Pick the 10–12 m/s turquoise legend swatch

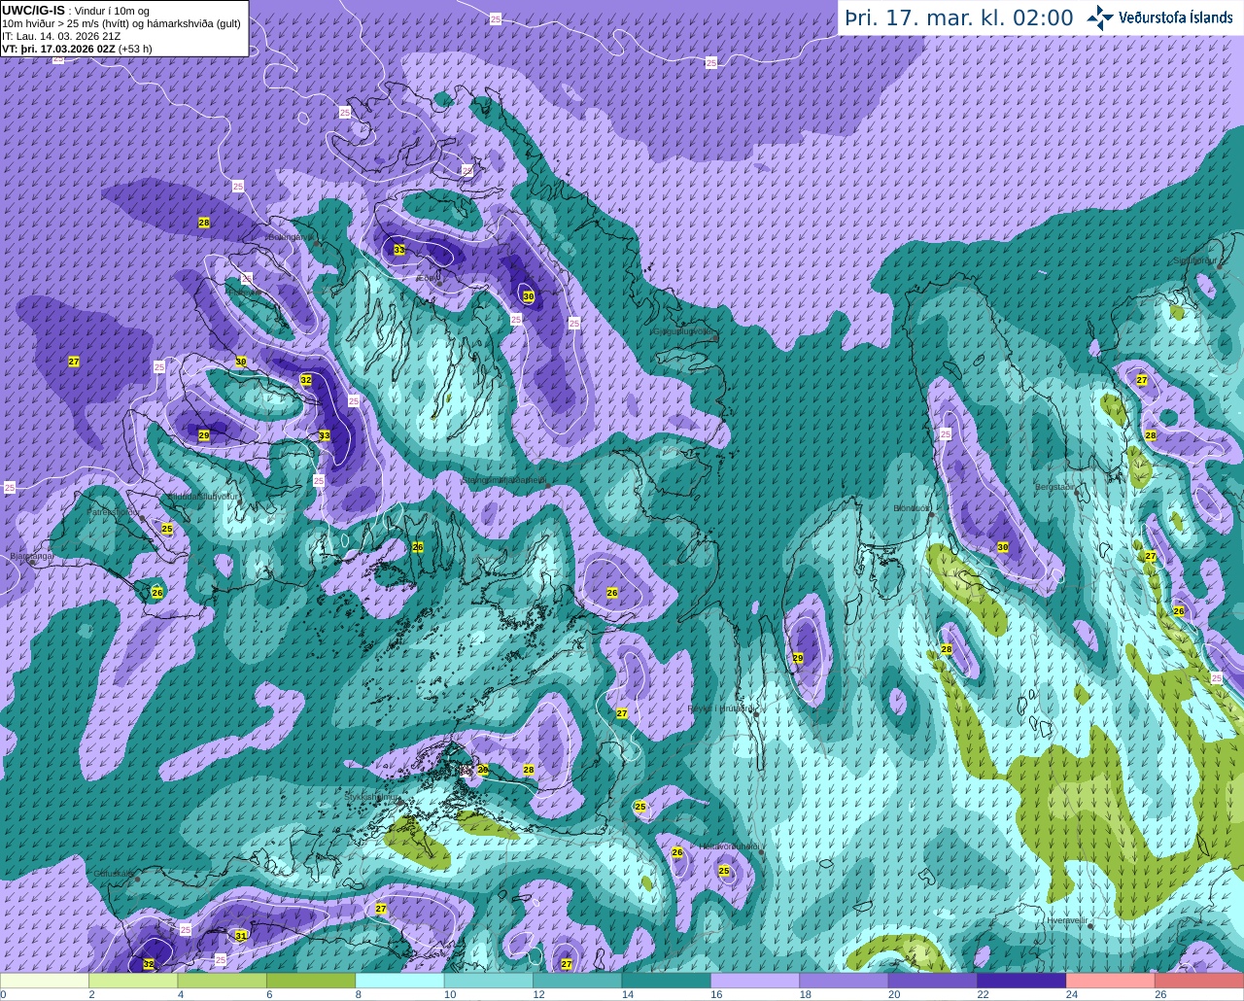pyautogui.click(x=488, y=981)
